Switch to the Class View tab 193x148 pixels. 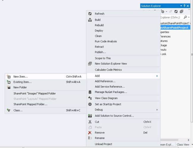[183, 145]
